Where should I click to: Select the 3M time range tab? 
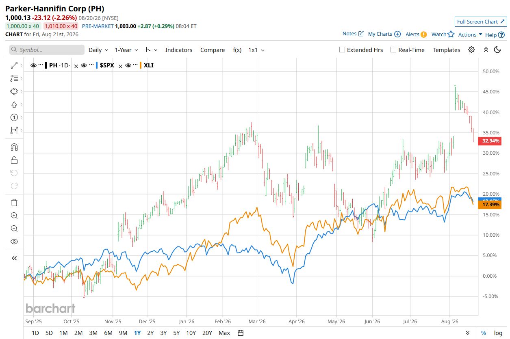(93, 333)
